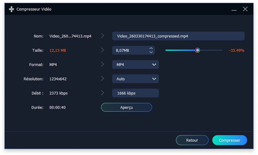The height and width of the screenshot is (155, 258).
Task: Open the output Format MP4 dropdown
Action: click(x=135, y=65)
